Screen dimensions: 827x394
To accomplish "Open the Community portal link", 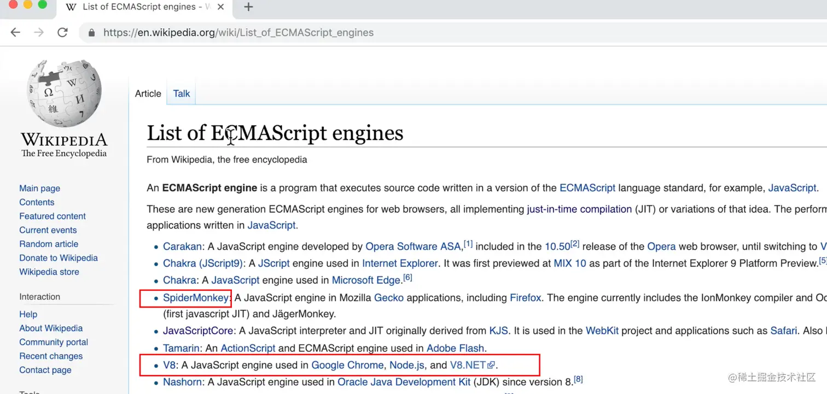I will click(54, 342).
